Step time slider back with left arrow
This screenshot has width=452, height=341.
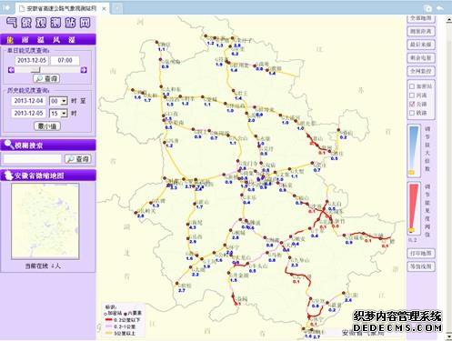click(x=12, y=70)
